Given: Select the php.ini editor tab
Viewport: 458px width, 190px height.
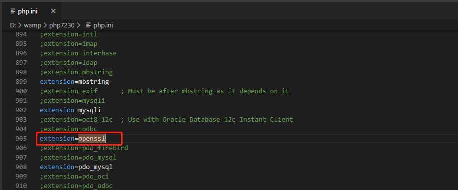Looking at the screenshot, I should [33, 11].
